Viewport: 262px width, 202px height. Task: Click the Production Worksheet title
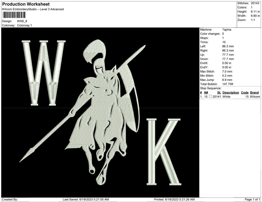26,4
